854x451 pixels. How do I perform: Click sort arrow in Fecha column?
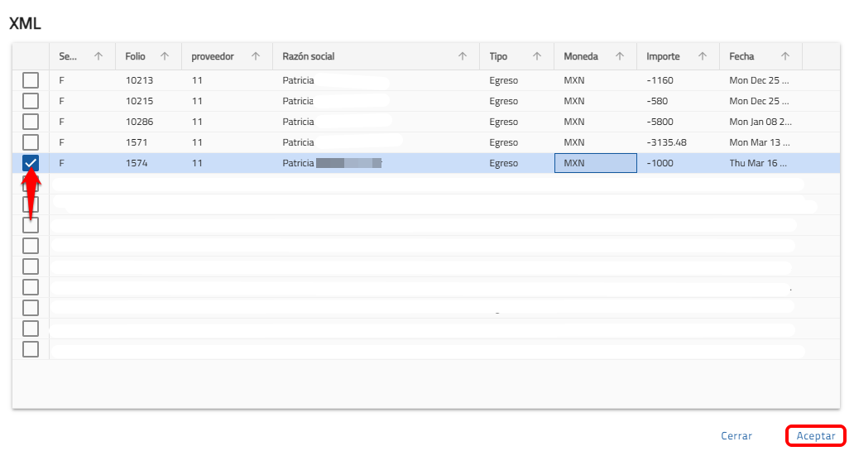point(785,56)
